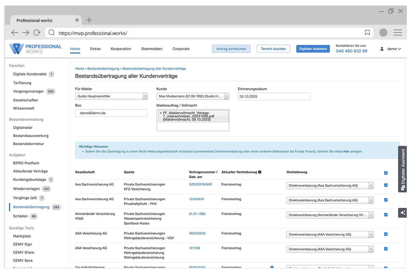Open contract number 12345678 link
The height and width of the screenshot is (274, 411).
pos(196,199)
